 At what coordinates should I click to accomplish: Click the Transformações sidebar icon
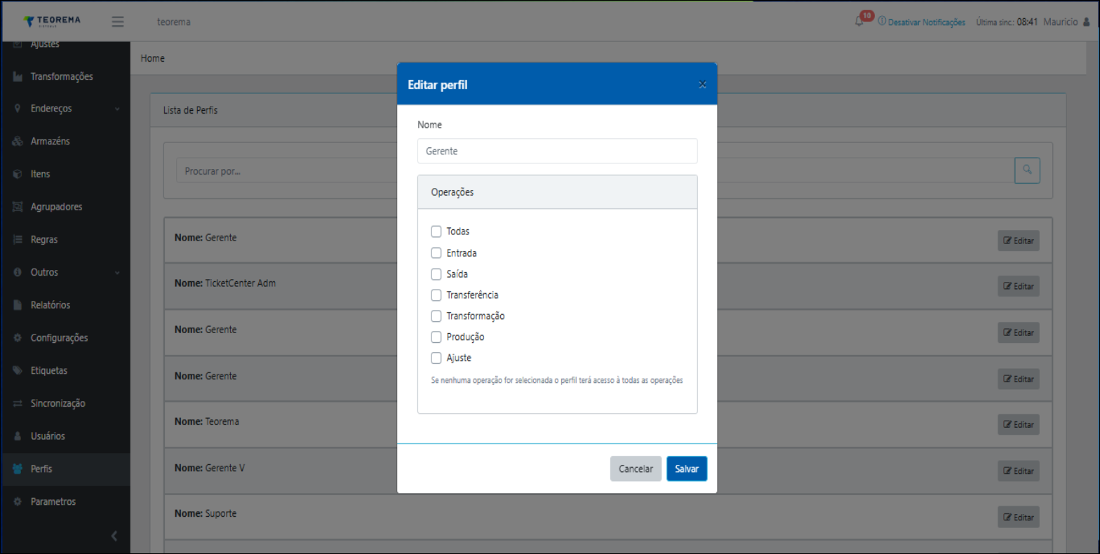click(x=18, y=76)
